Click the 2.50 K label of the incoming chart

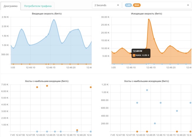click(x=5, y=17)
